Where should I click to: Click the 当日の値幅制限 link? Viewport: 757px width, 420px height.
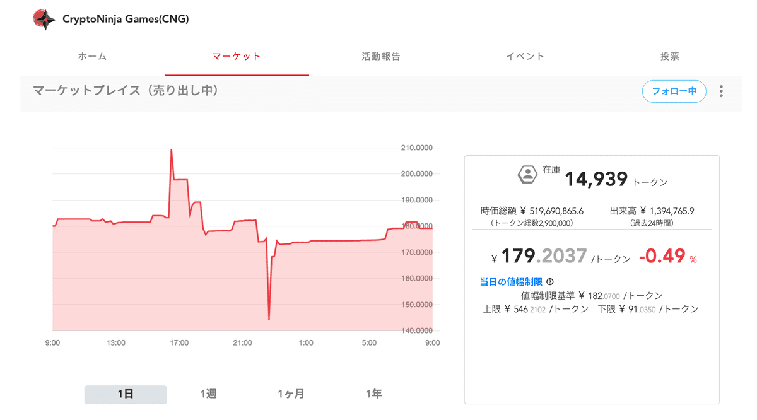tap(511, 282)
